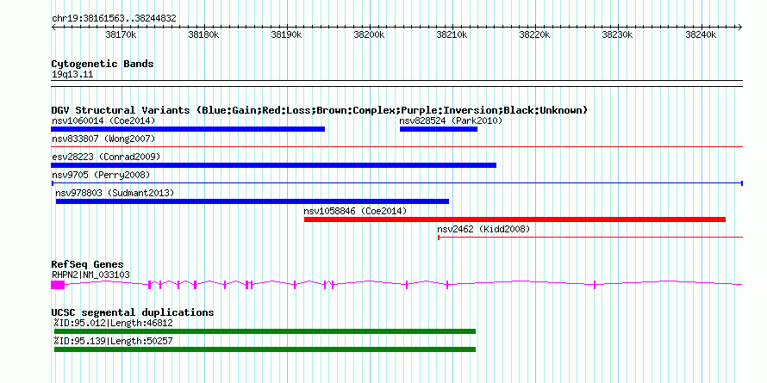
Task: Click the UCSC segmental duplications track title
Action: pos(133,312)
